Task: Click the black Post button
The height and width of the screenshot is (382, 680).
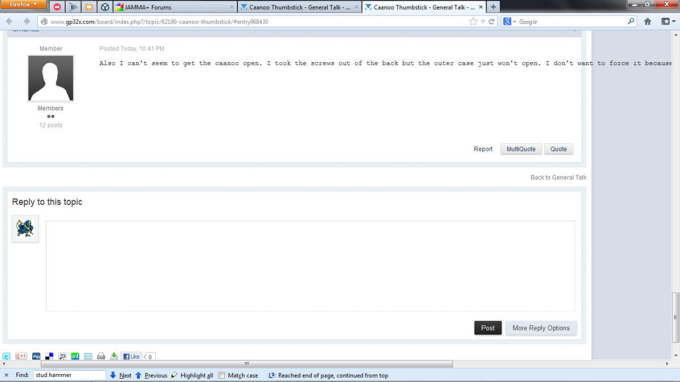Action: click(x=487, y=328)
